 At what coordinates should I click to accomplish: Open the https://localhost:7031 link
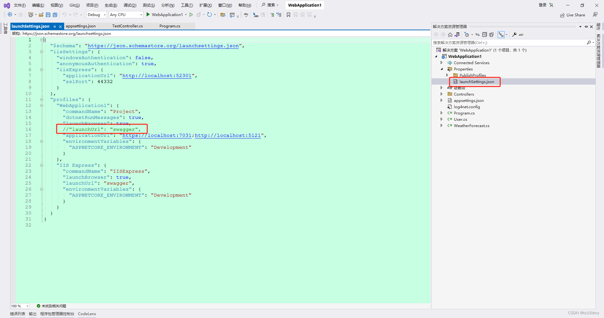pos(157,135)
